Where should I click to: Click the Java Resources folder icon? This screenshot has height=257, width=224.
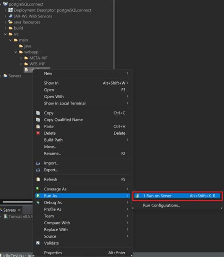[x=10, y=22]
